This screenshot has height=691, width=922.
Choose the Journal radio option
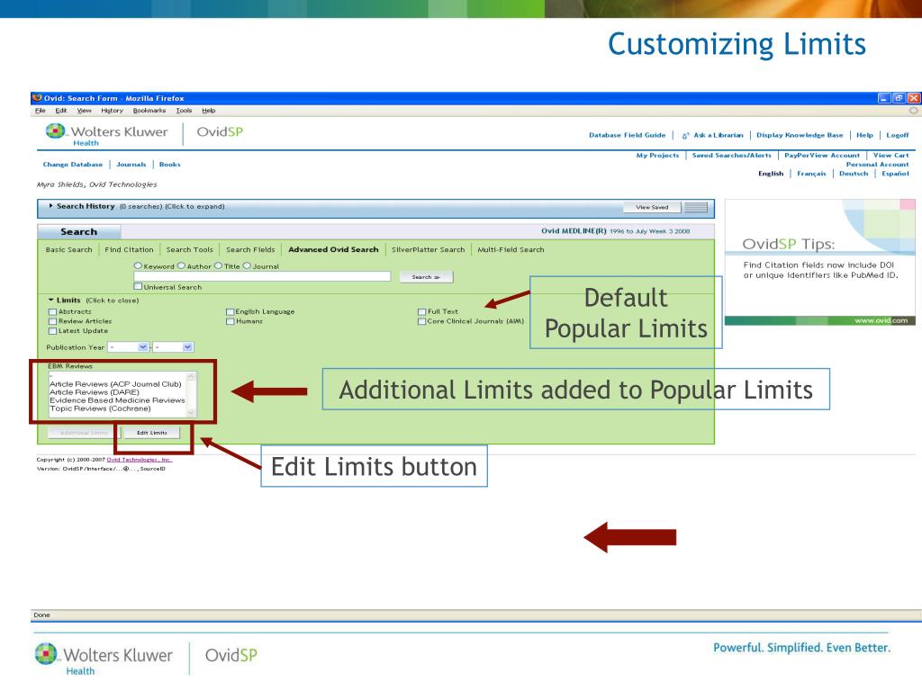(248, 265)
